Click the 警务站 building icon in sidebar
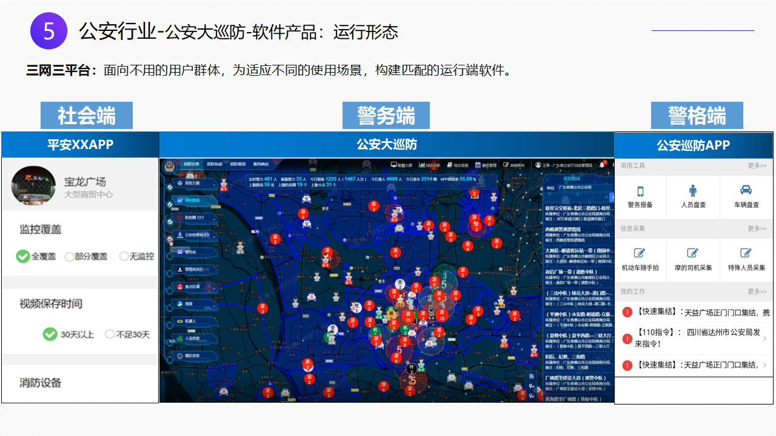 point(180,252)
